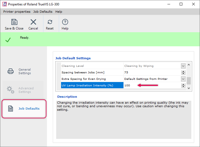Screen dimensions: 200x147
Task: Click the description text about irradiation intensity
Action: (123, 106)
